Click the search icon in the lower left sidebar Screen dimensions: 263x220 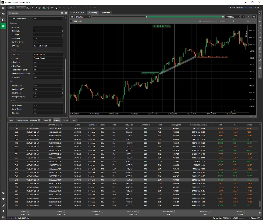(x=3, y=193)
